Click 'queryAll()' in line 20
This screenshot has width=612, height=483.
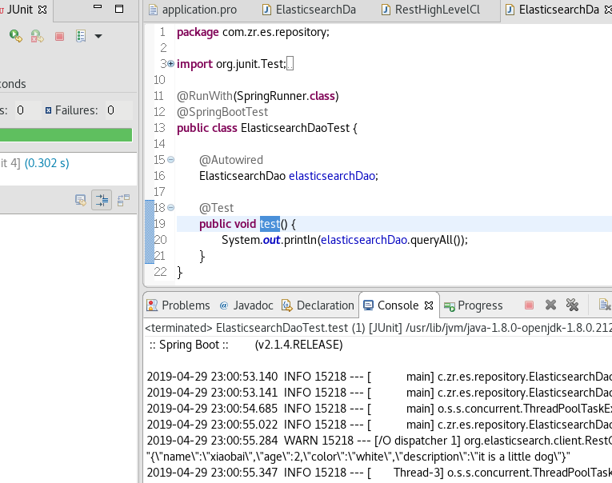tap(435, 240)
